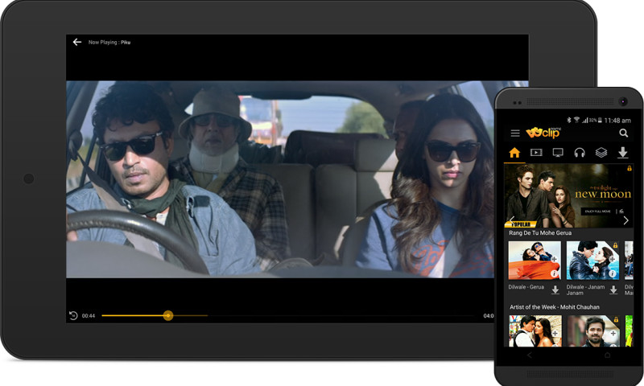Open the Dilwale - Gerua thumbnail

535,260
